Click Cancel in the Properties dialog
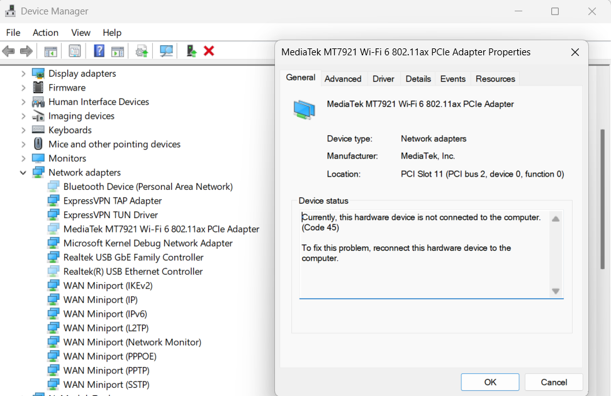The width and height of the screenshot is (611, 396). pos(554,382)
